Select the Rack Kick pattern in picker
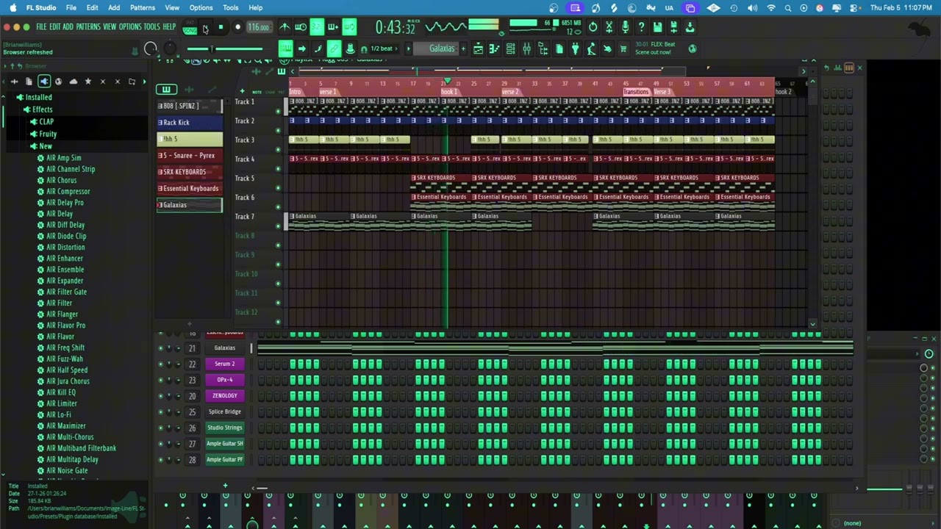This screenshot has height=529, width=941. pyautogui.click(x=190, y=123)
